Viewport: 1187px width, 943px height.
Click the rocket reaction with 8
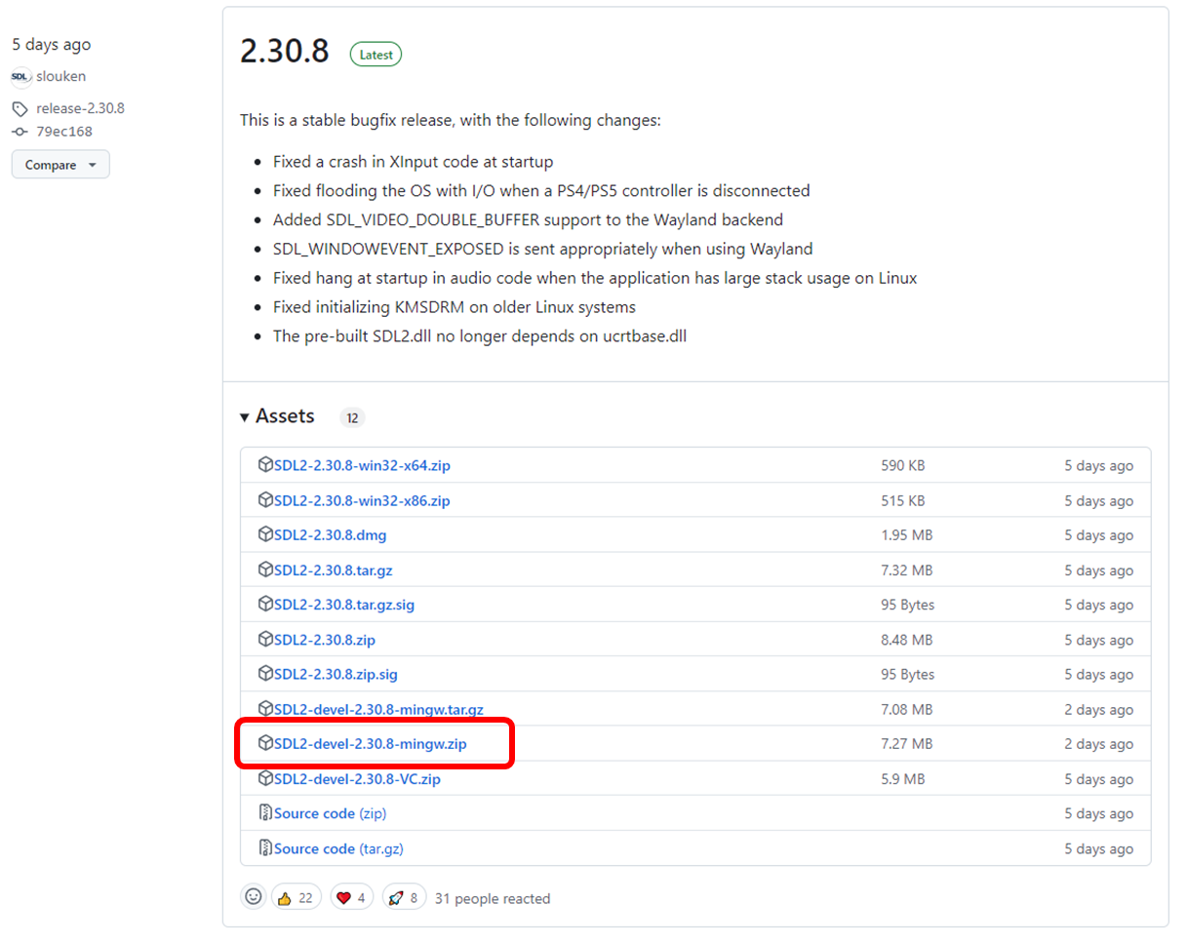403,898
